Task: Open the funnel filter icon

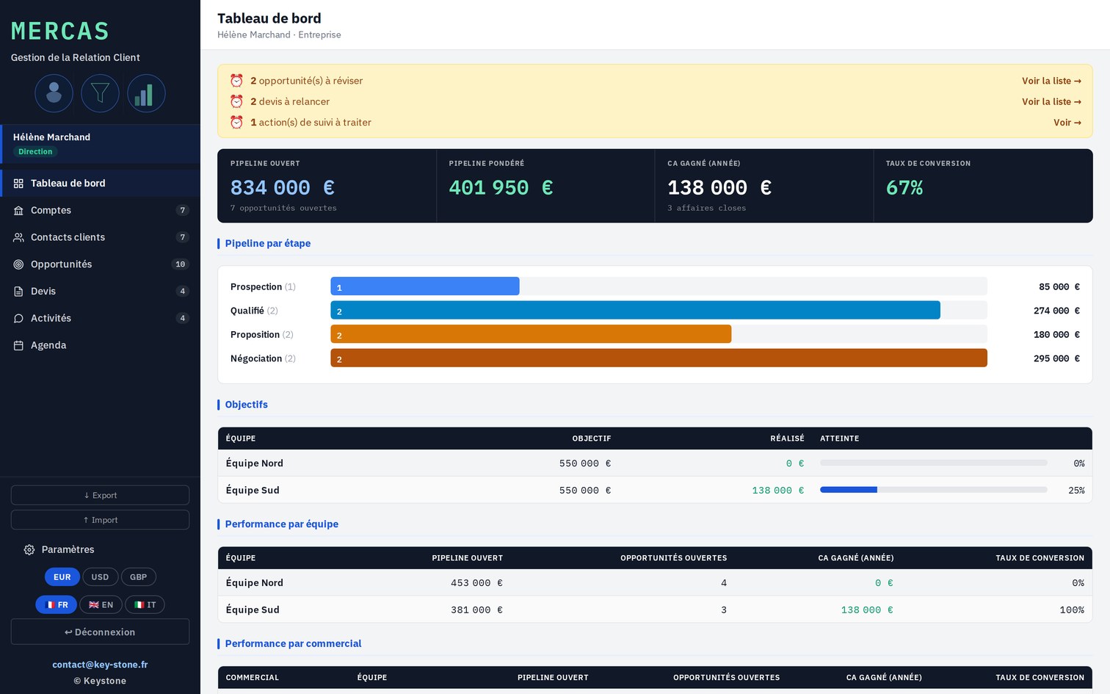Action: point(100,93)
